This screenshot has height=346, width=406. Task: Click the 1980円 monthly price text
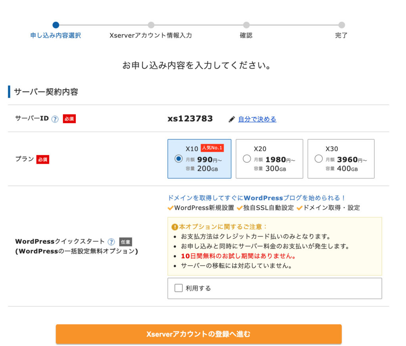tap(280, 160)
